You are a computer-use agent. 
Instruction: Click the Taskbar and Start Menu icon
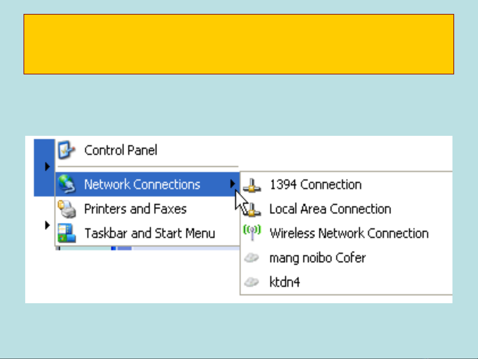(x=66, y=233)
